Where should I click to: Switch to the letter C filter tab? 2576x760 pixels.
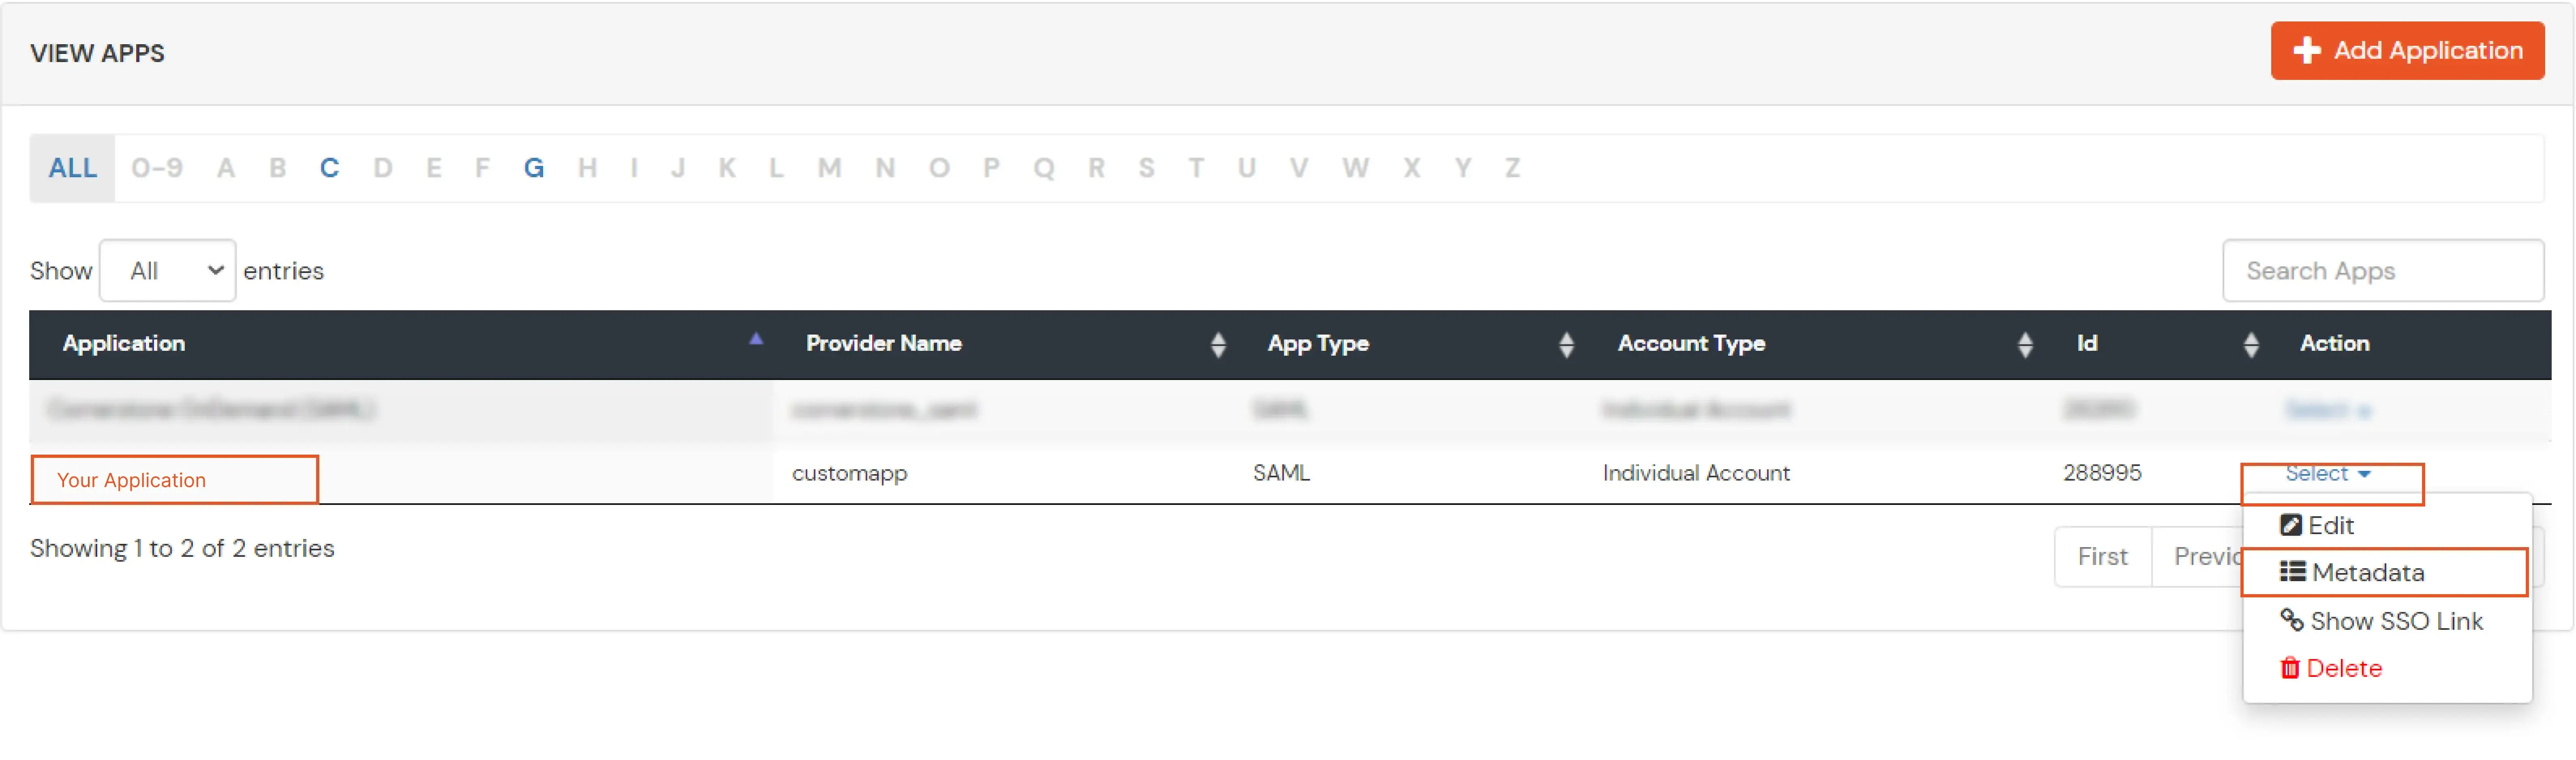pyautogui.click(x=330, y=168)
